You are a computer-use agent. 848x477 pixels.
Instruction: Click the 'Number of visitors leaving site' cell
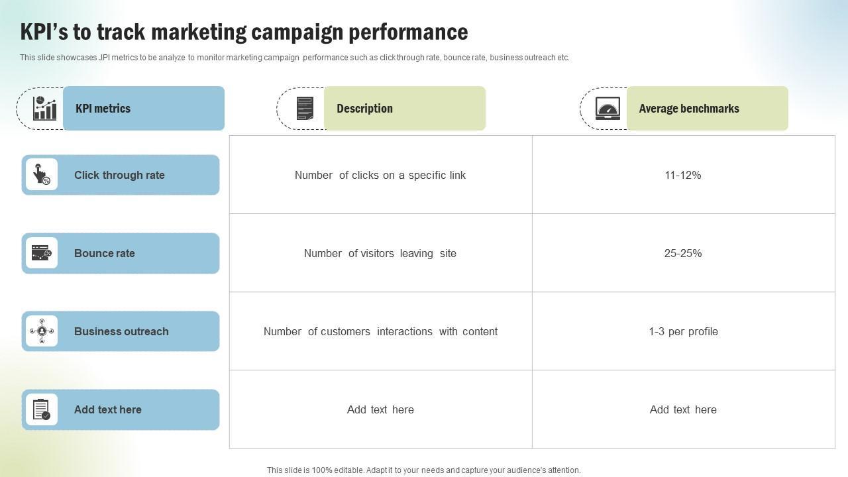[x=380, y=253]
